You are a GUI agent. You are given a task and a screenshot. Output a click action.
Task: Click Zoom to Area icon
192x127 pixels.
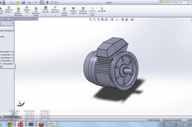pos(94,19)
